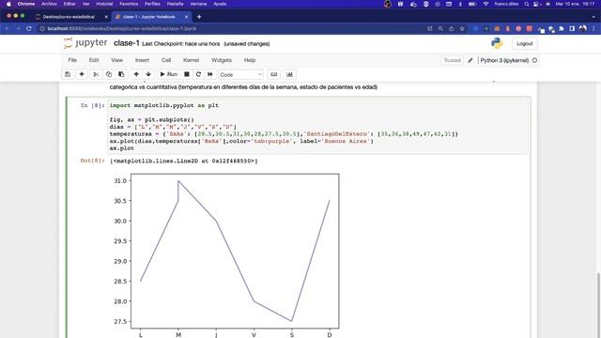Open the Jupyter Help menu
Viewport: 601px width, 338px height.
[x=250, y=60]
